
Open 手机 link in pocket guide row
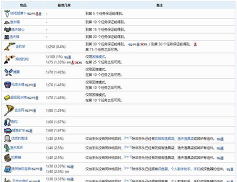pyautogui.click(x=196, y=169)
